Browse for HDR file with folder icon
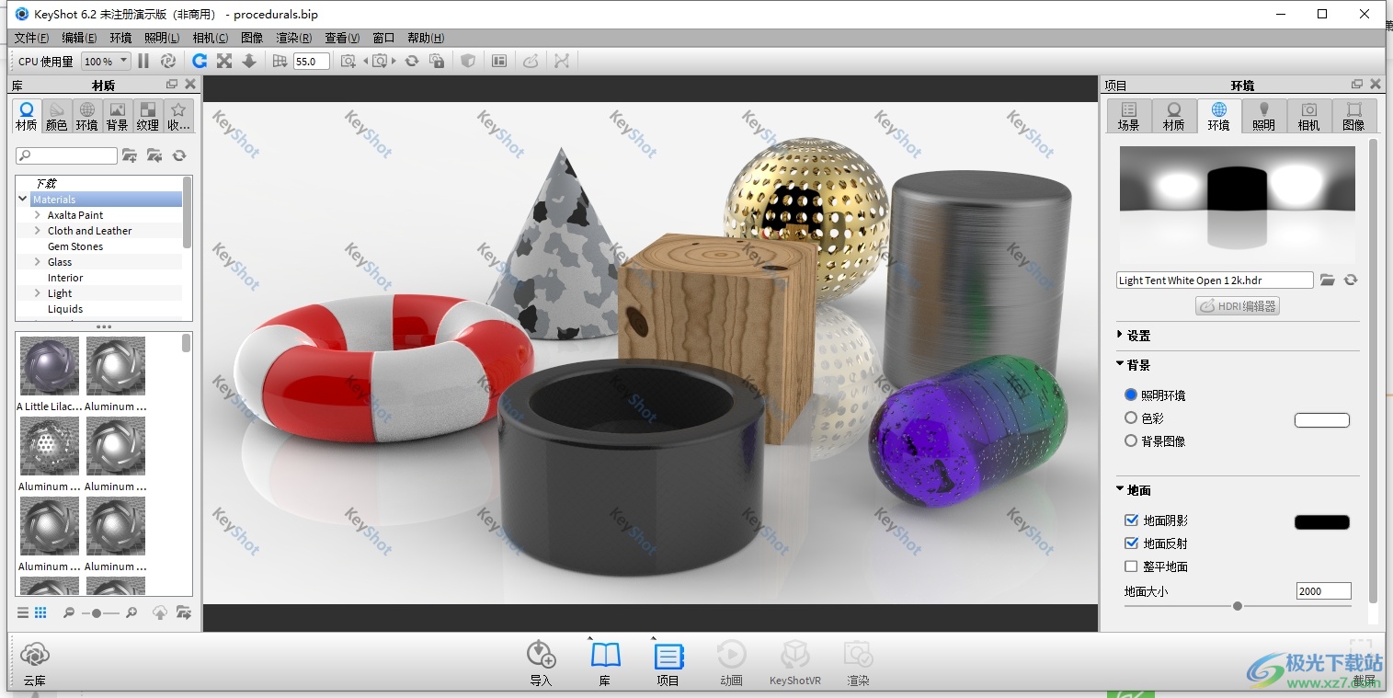The image size is (1393, 698). click(x=1327, y=280)
